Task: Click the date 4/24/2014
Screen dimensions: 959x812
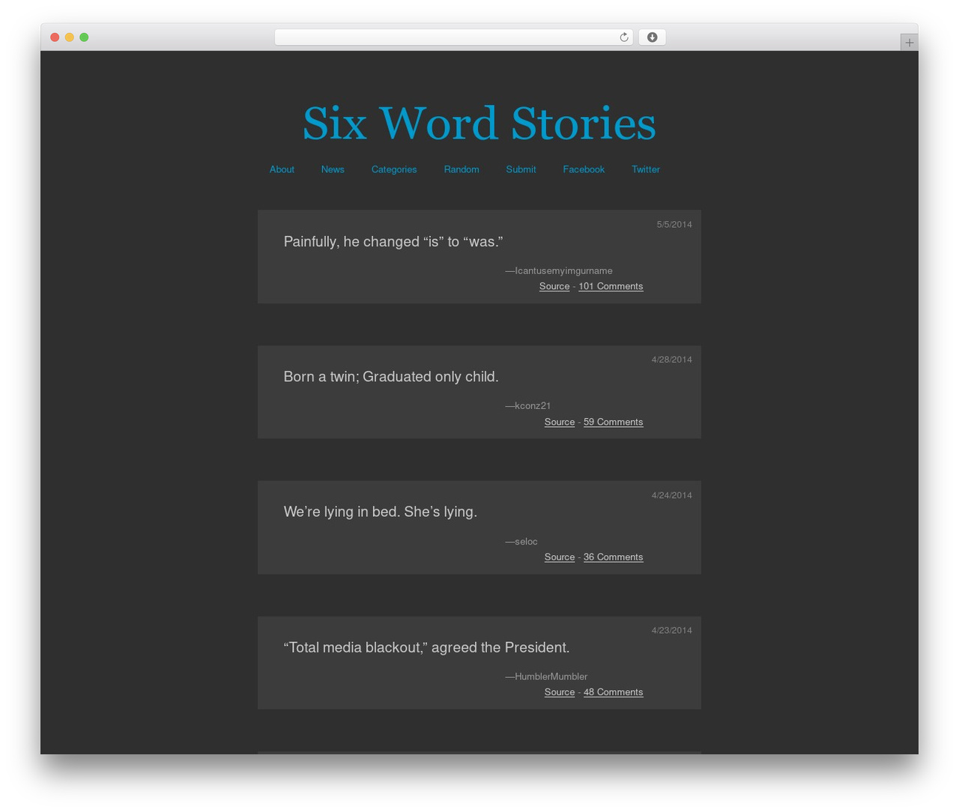Action: click(671, 495)
